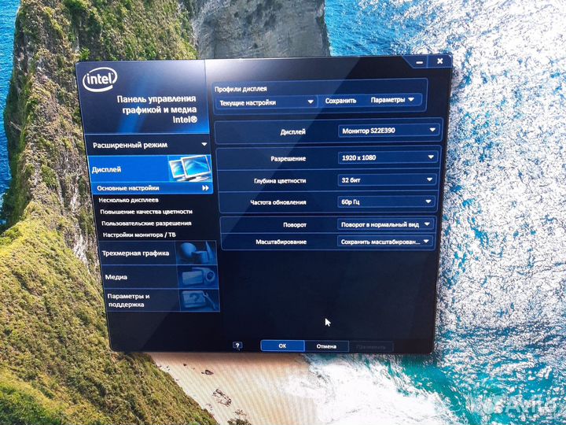Confirm with the OK button
Viewport: 566px width, 425px height.
click(282, 346)
